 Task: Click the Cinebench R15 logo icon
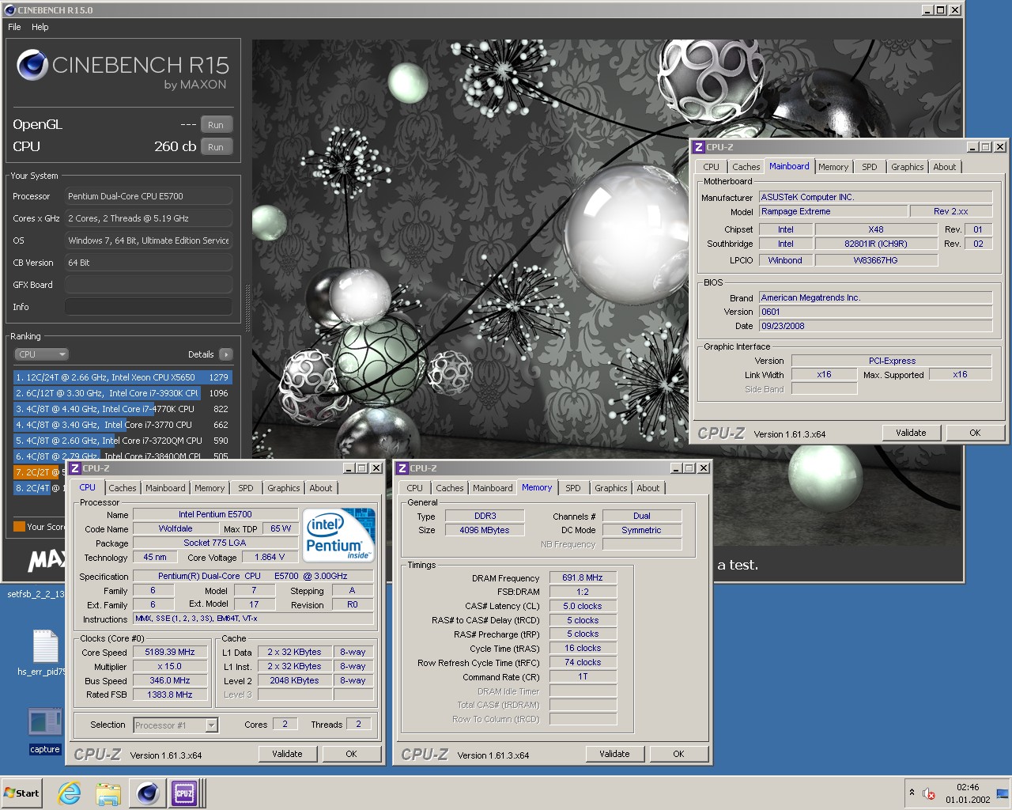pyautogui.click(x=32, y=65)
